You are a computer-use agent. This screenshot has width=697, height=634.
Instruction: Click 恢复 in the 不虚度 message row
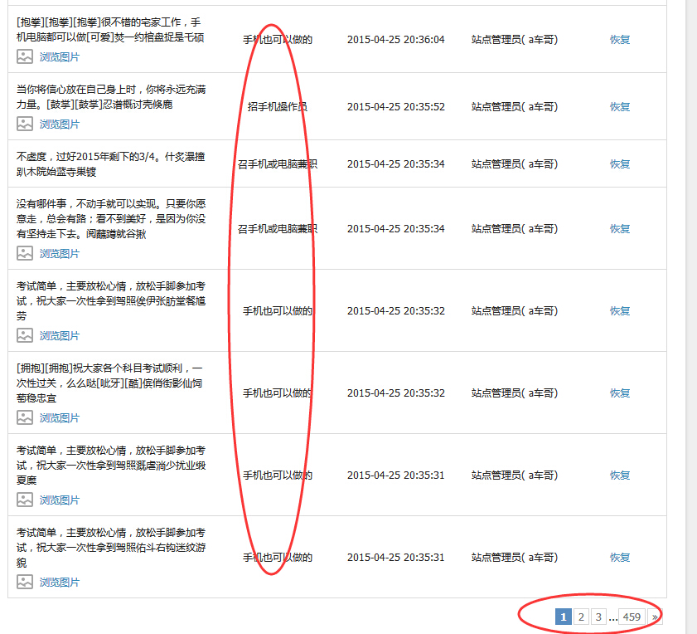coord(620,163)
